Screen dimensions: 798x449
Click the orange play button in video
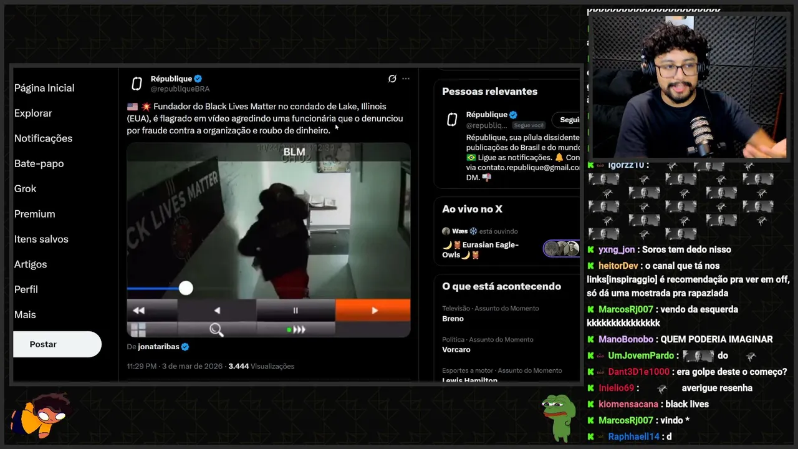373,310
